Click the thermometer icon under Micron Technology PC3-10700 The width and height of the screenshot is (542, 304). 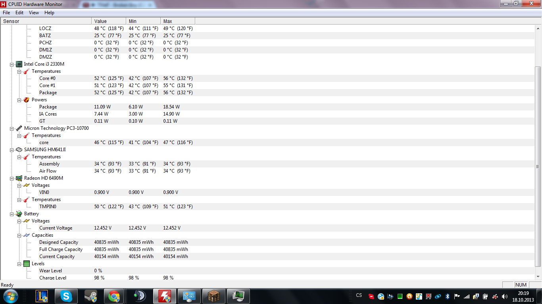[27, 135]
